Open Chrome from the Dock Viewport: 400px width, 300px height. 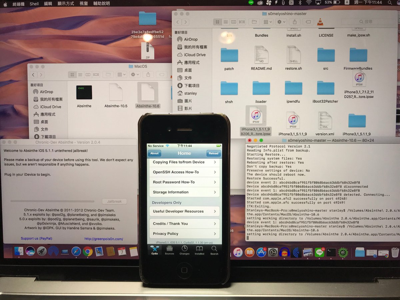tap(88, 251)
